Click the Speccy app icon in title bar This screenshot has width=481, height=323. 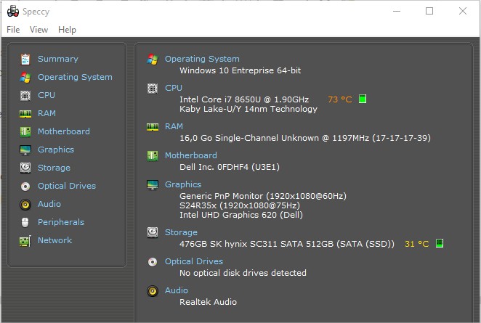click(x=13, y=12)
